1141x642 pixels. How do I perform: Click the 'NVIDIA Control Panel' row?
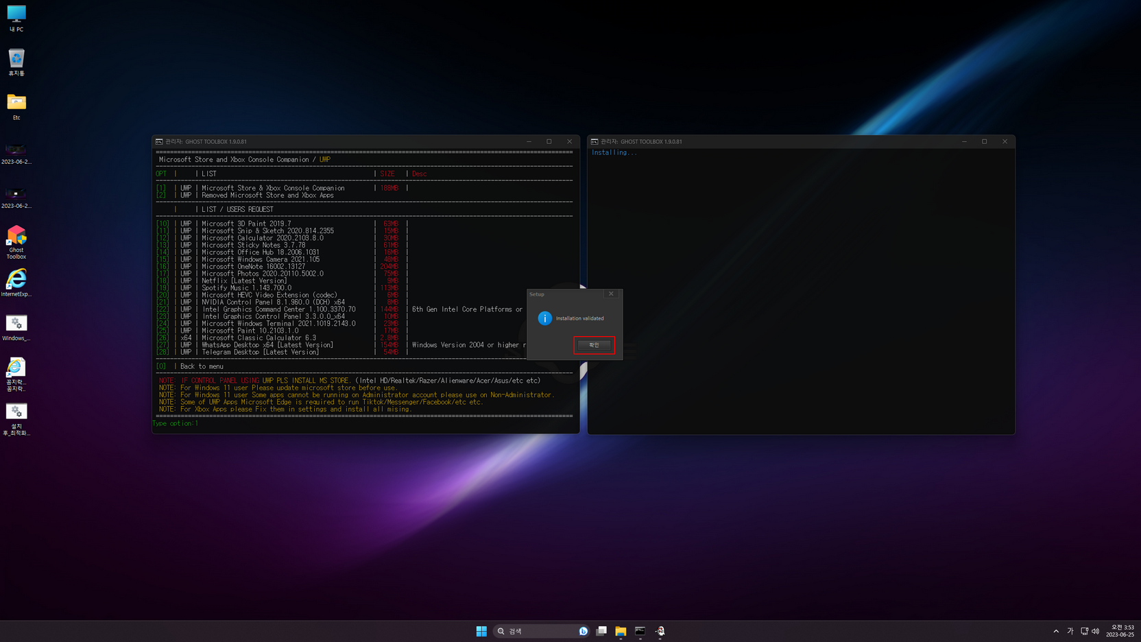[x=282, y=302]
